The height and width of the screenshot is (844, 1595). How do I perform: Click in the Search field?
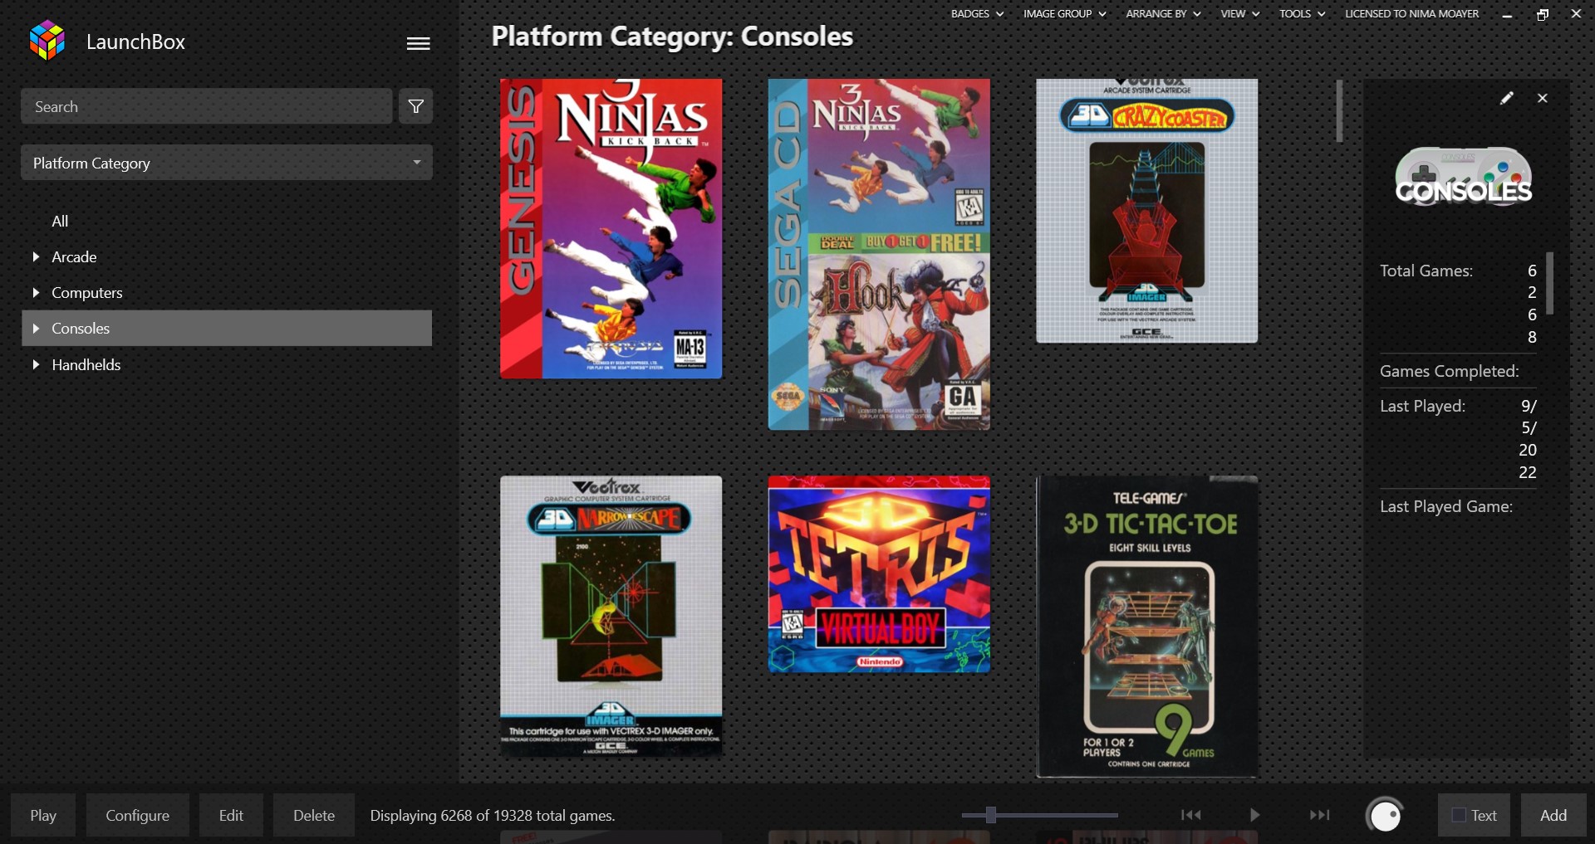207,106
